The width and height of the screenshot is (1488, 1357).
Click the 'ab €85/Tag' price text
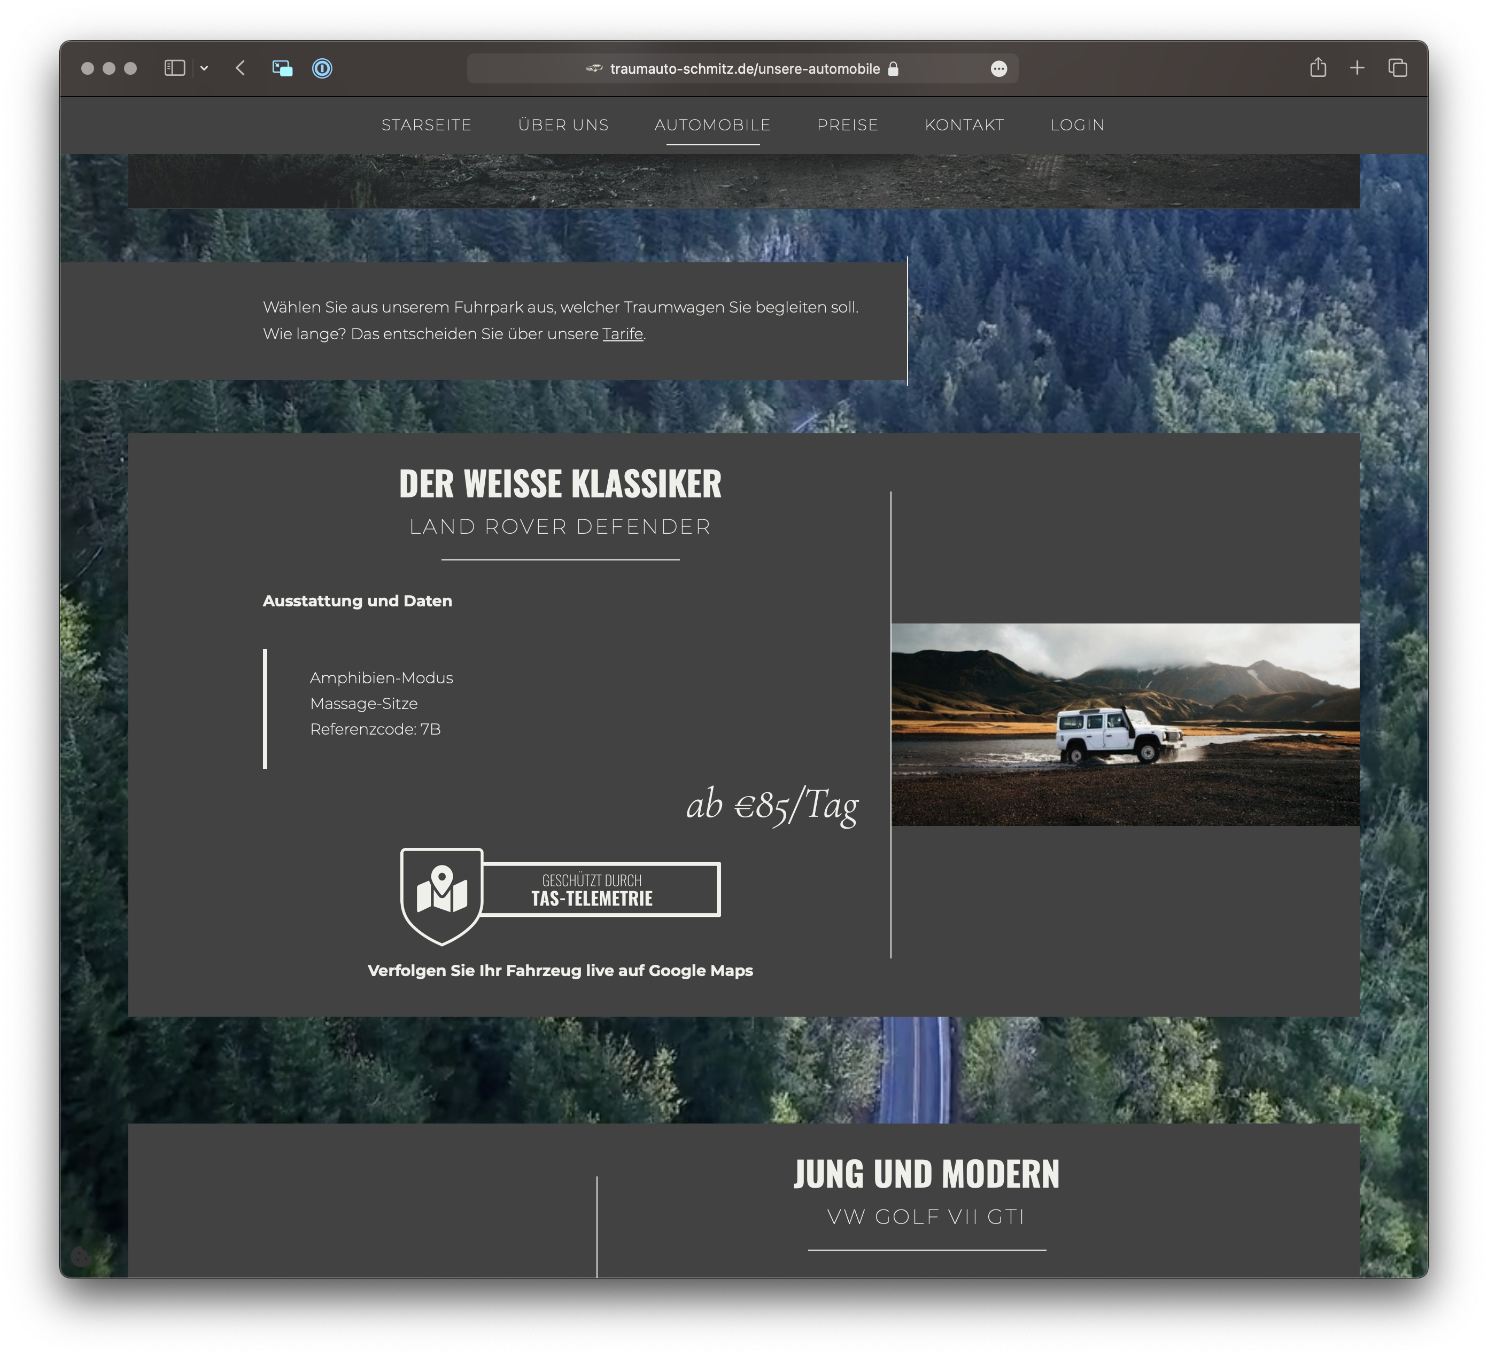coord(772,805)
